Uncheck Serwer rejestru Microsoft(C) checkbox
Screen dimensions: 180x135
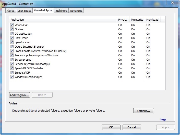click(12, 64)
